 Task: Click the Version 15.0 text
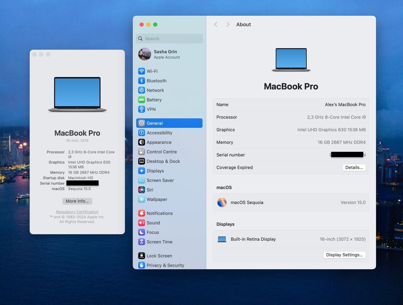(x=353, y=202)
